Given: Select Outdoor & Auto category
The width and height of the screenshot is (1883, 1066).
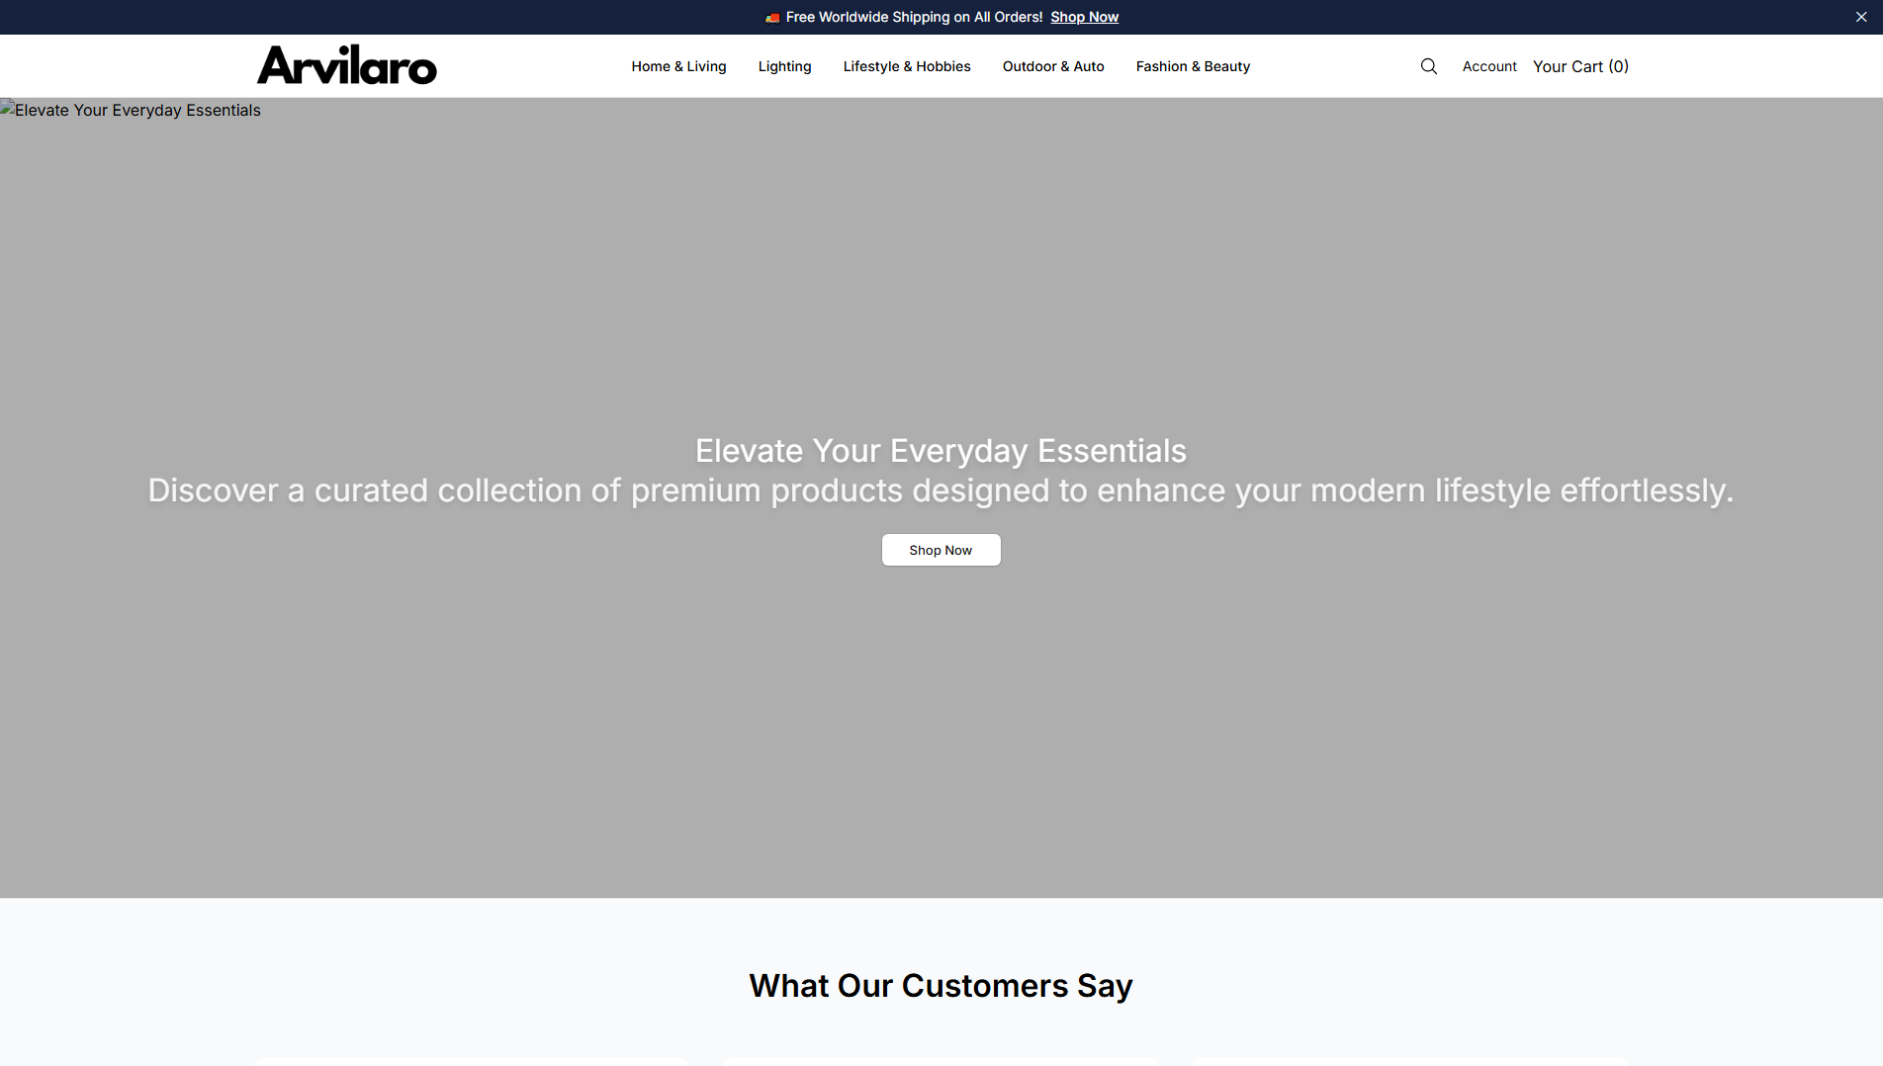Looking at the screenshot, I should coord(1052,66).
